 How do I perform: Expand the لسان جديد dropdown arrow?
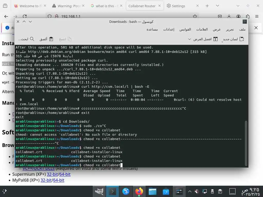(222, 42)
